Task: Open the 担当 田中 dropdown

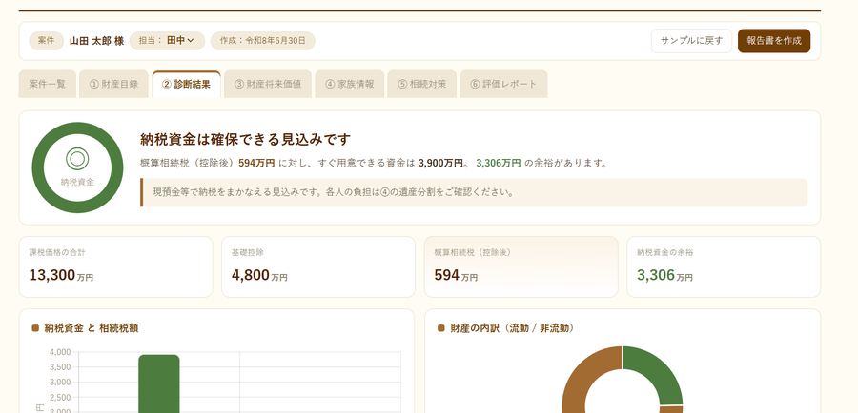Action: pos(167,40)
